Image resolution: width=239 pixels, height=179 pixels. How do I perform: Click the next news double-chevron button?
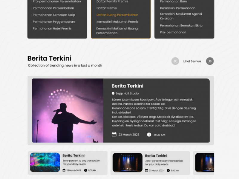pos(210,61)
